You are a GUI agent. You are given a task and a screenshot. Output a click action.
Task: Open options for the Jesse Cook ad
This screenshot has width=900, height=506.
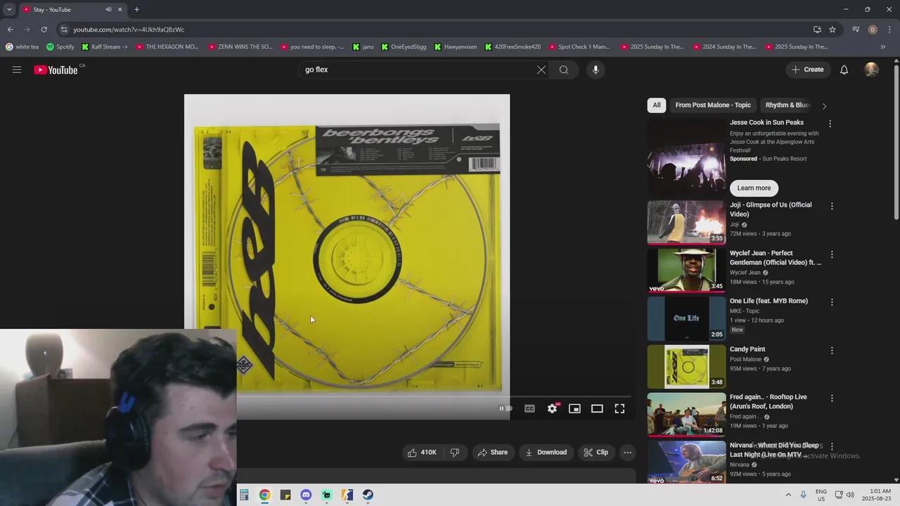(x=830, y=124)
